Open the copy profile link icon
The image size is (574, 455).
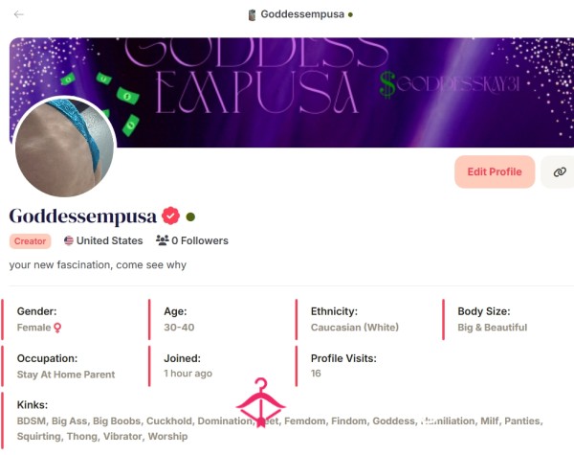click(560, 171)
